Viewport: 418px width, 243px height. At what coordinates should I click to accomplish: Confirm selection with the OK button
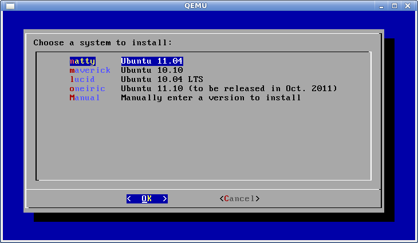tap(147, 199)
